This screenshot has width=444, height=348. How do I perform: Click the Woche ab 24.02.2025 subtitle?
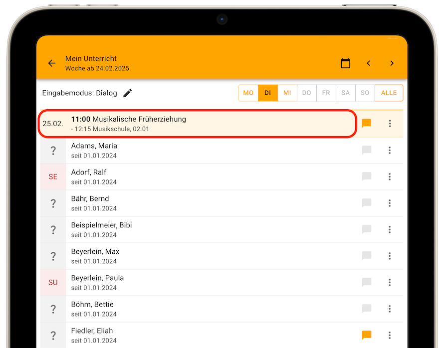pos(97,68)
